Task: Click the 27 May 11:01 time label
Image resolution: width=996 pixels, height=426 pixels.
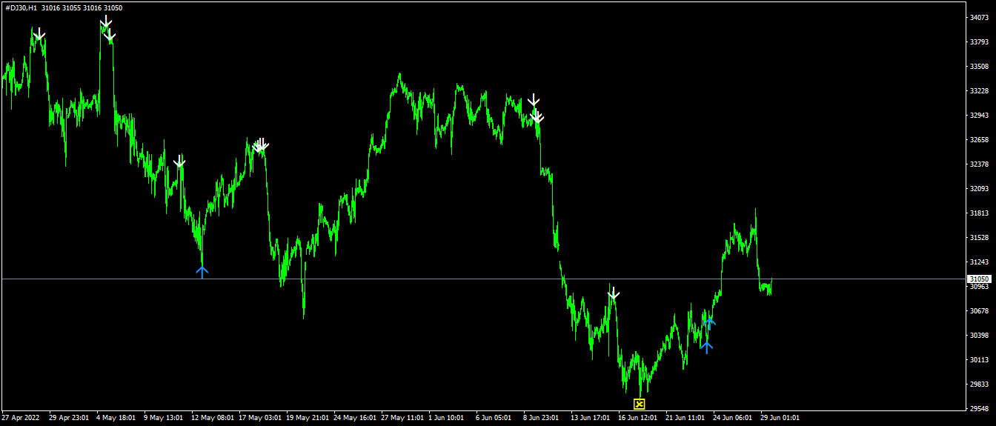Action: point(402,417)
